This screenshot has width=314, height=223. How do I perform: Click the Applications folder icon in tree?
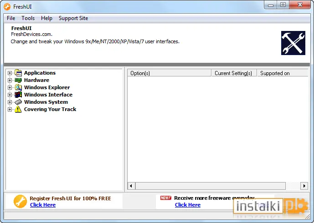(18, 73)
